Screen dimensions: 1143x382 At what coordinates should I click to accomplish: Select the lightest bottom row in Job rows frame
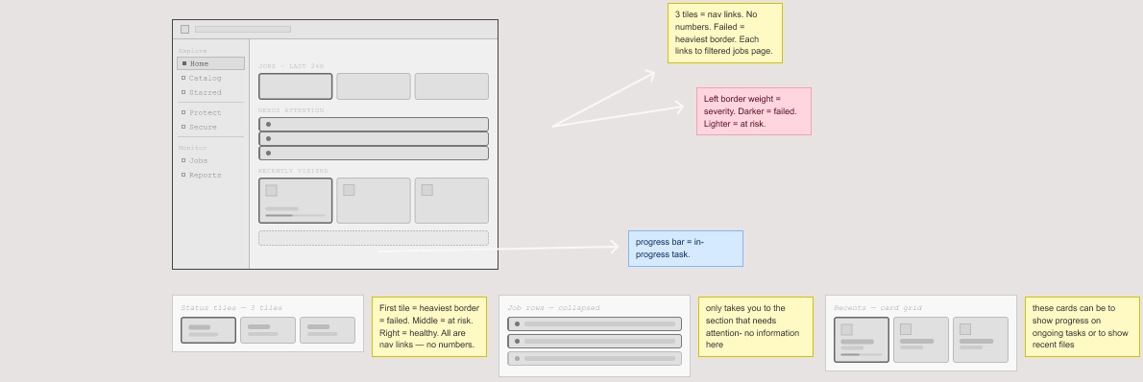pos(595,359)
